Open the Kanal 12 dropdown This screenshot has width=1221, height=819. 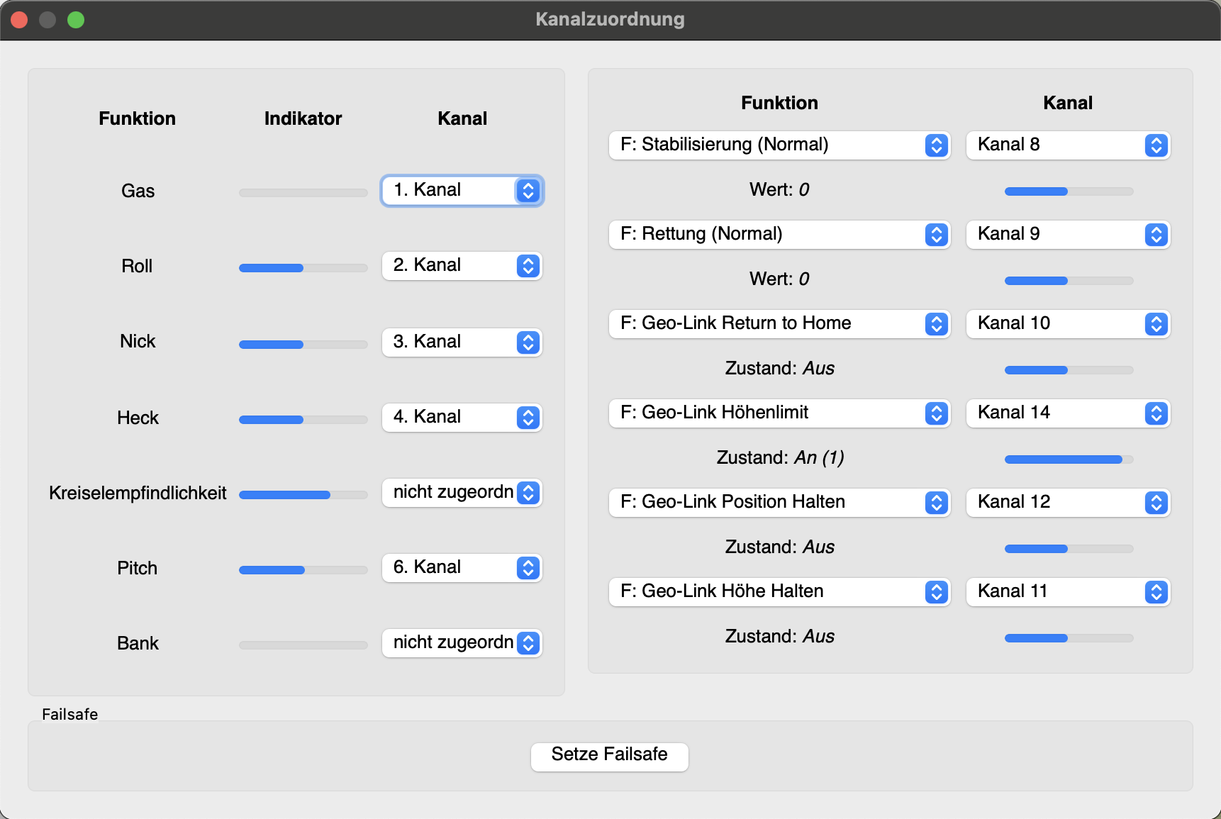(1067, 502)
